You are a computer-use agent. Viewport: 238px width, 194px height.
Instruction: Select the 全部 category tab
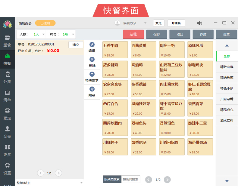click(x=227, y=56)
